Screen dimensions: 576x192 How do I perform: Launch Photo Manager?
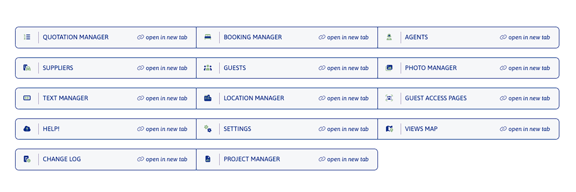pos(431,68)
